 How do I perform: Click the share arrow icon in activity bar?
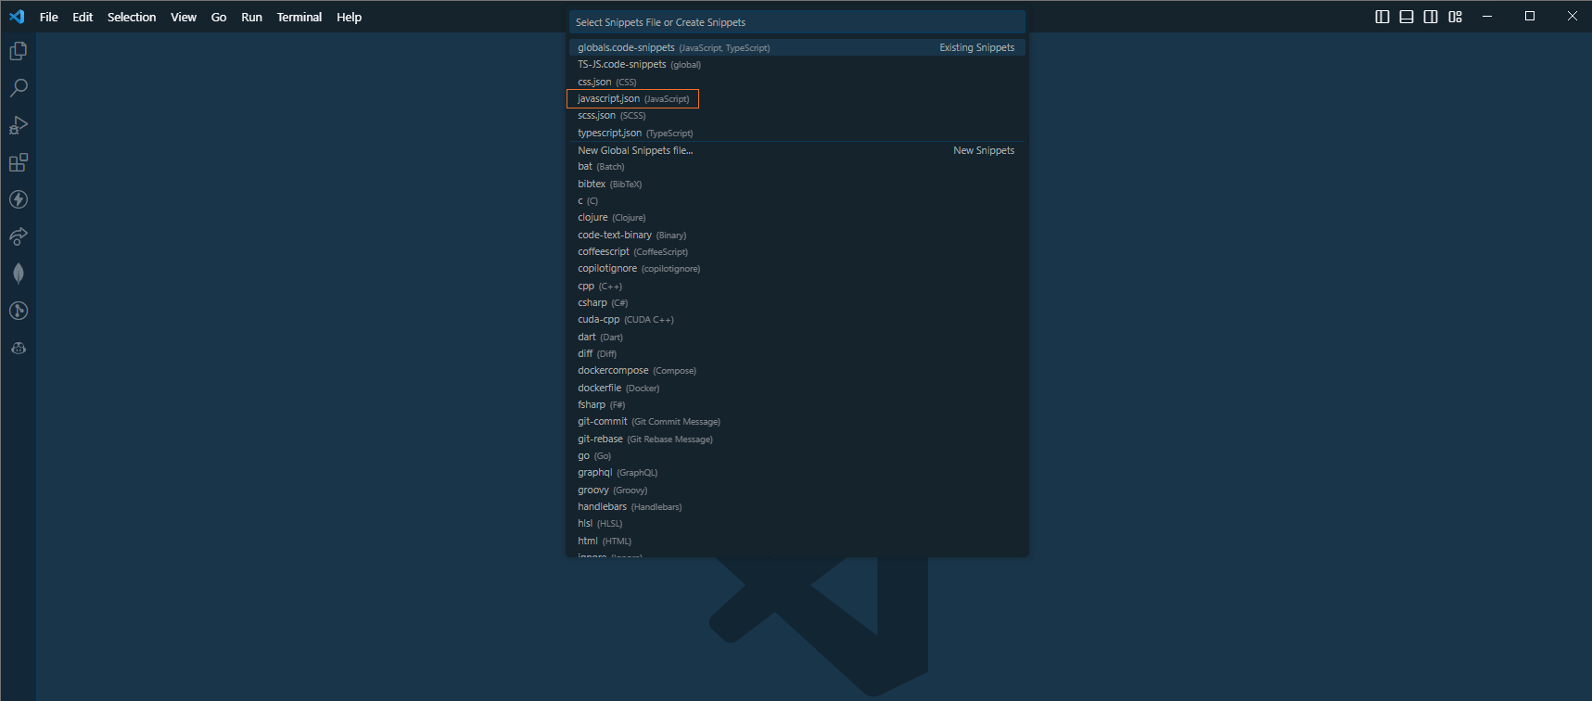pos(18,236)
